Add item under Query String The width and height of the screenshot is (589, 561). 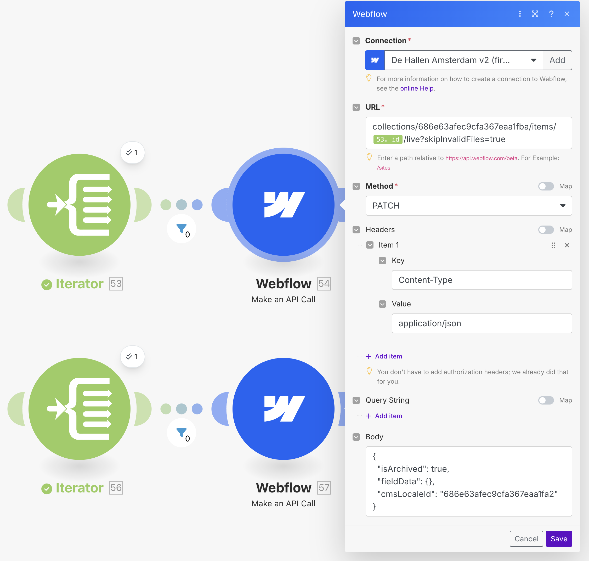(x=384, y=416)
